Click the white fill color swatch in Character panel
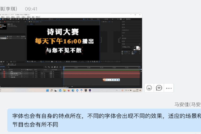201x134 pixels. coord(137,48)
